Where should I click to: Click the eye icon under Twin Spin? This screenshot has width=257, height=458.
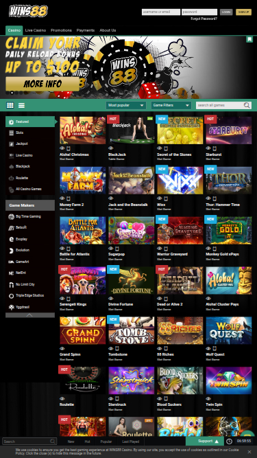208,398
